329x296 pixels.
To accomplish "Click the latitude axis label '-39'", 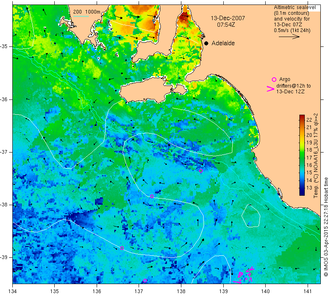I will pyautogui.click(x=5, y=257).
